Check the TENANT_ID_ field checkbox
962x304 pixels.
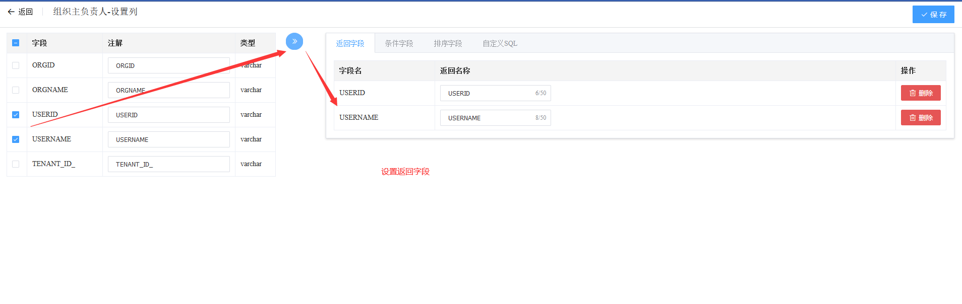pyautogui.click(x=16, y=164)
